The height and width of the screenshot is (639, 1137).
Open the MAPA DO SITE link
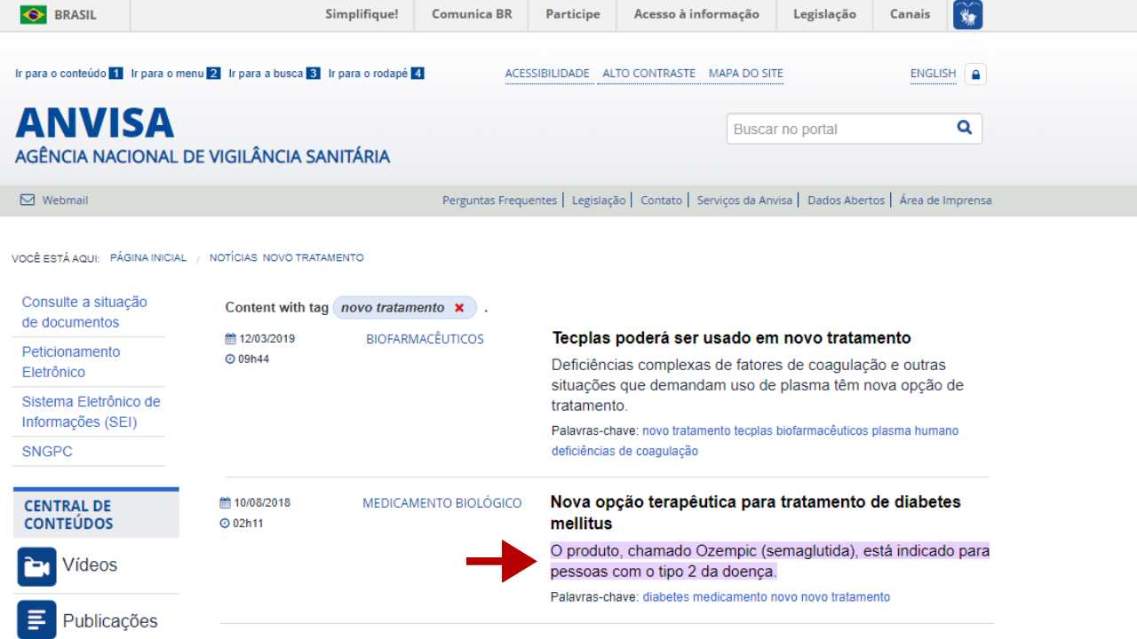(x=746, y=74)
